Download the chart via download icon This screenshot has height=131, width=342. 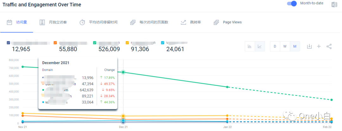309,46
